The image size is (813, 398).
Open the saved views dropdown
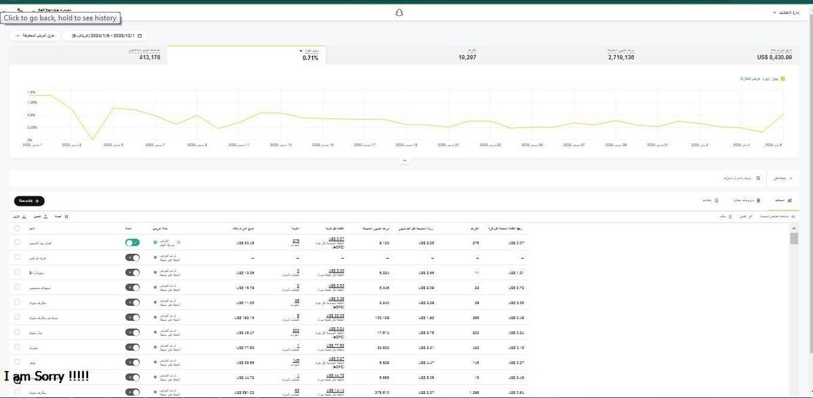[x=35, y=35]
